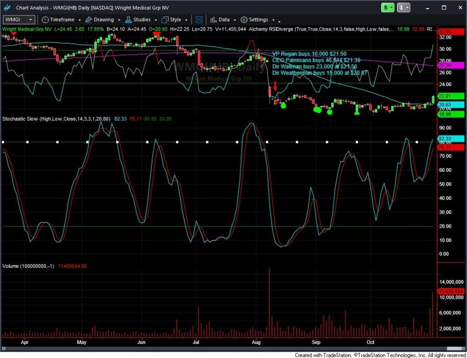This screenshot has height=358, width=467.
Task: Click the horizontal scrollbar thumb at bottom
Action: (x=454, y=348)
